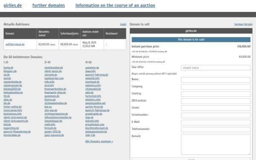This screenshot has width=256, height=160.
Task: Open the further domains link
Action: point(49,6)
